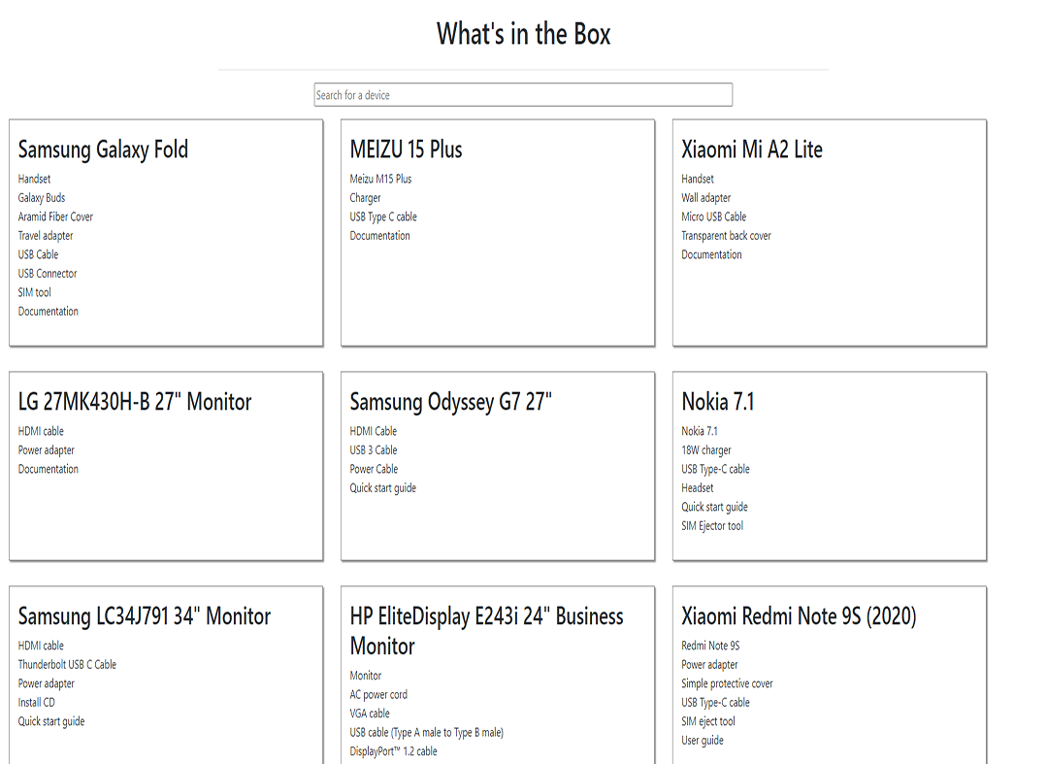
Task: Click Aramid Fiber Cover item
Action: click(55, 216)
